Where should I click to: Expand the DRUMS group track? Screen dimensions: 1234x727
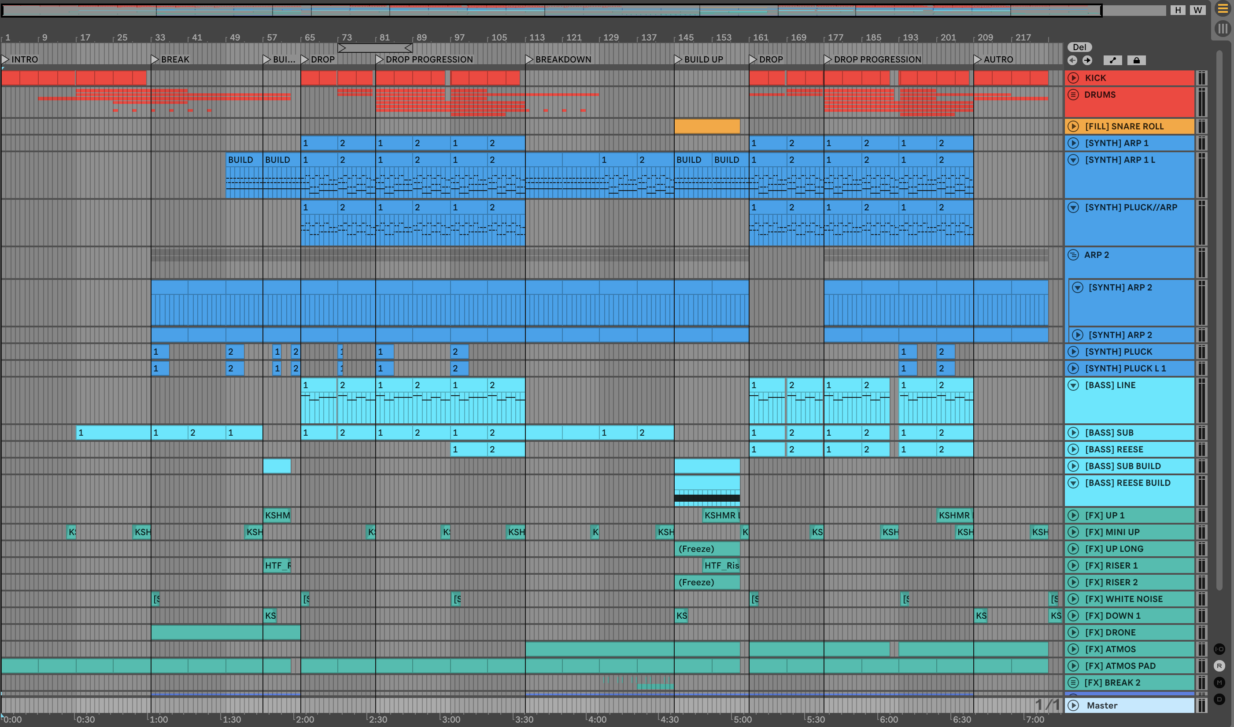click(1073, 95)
